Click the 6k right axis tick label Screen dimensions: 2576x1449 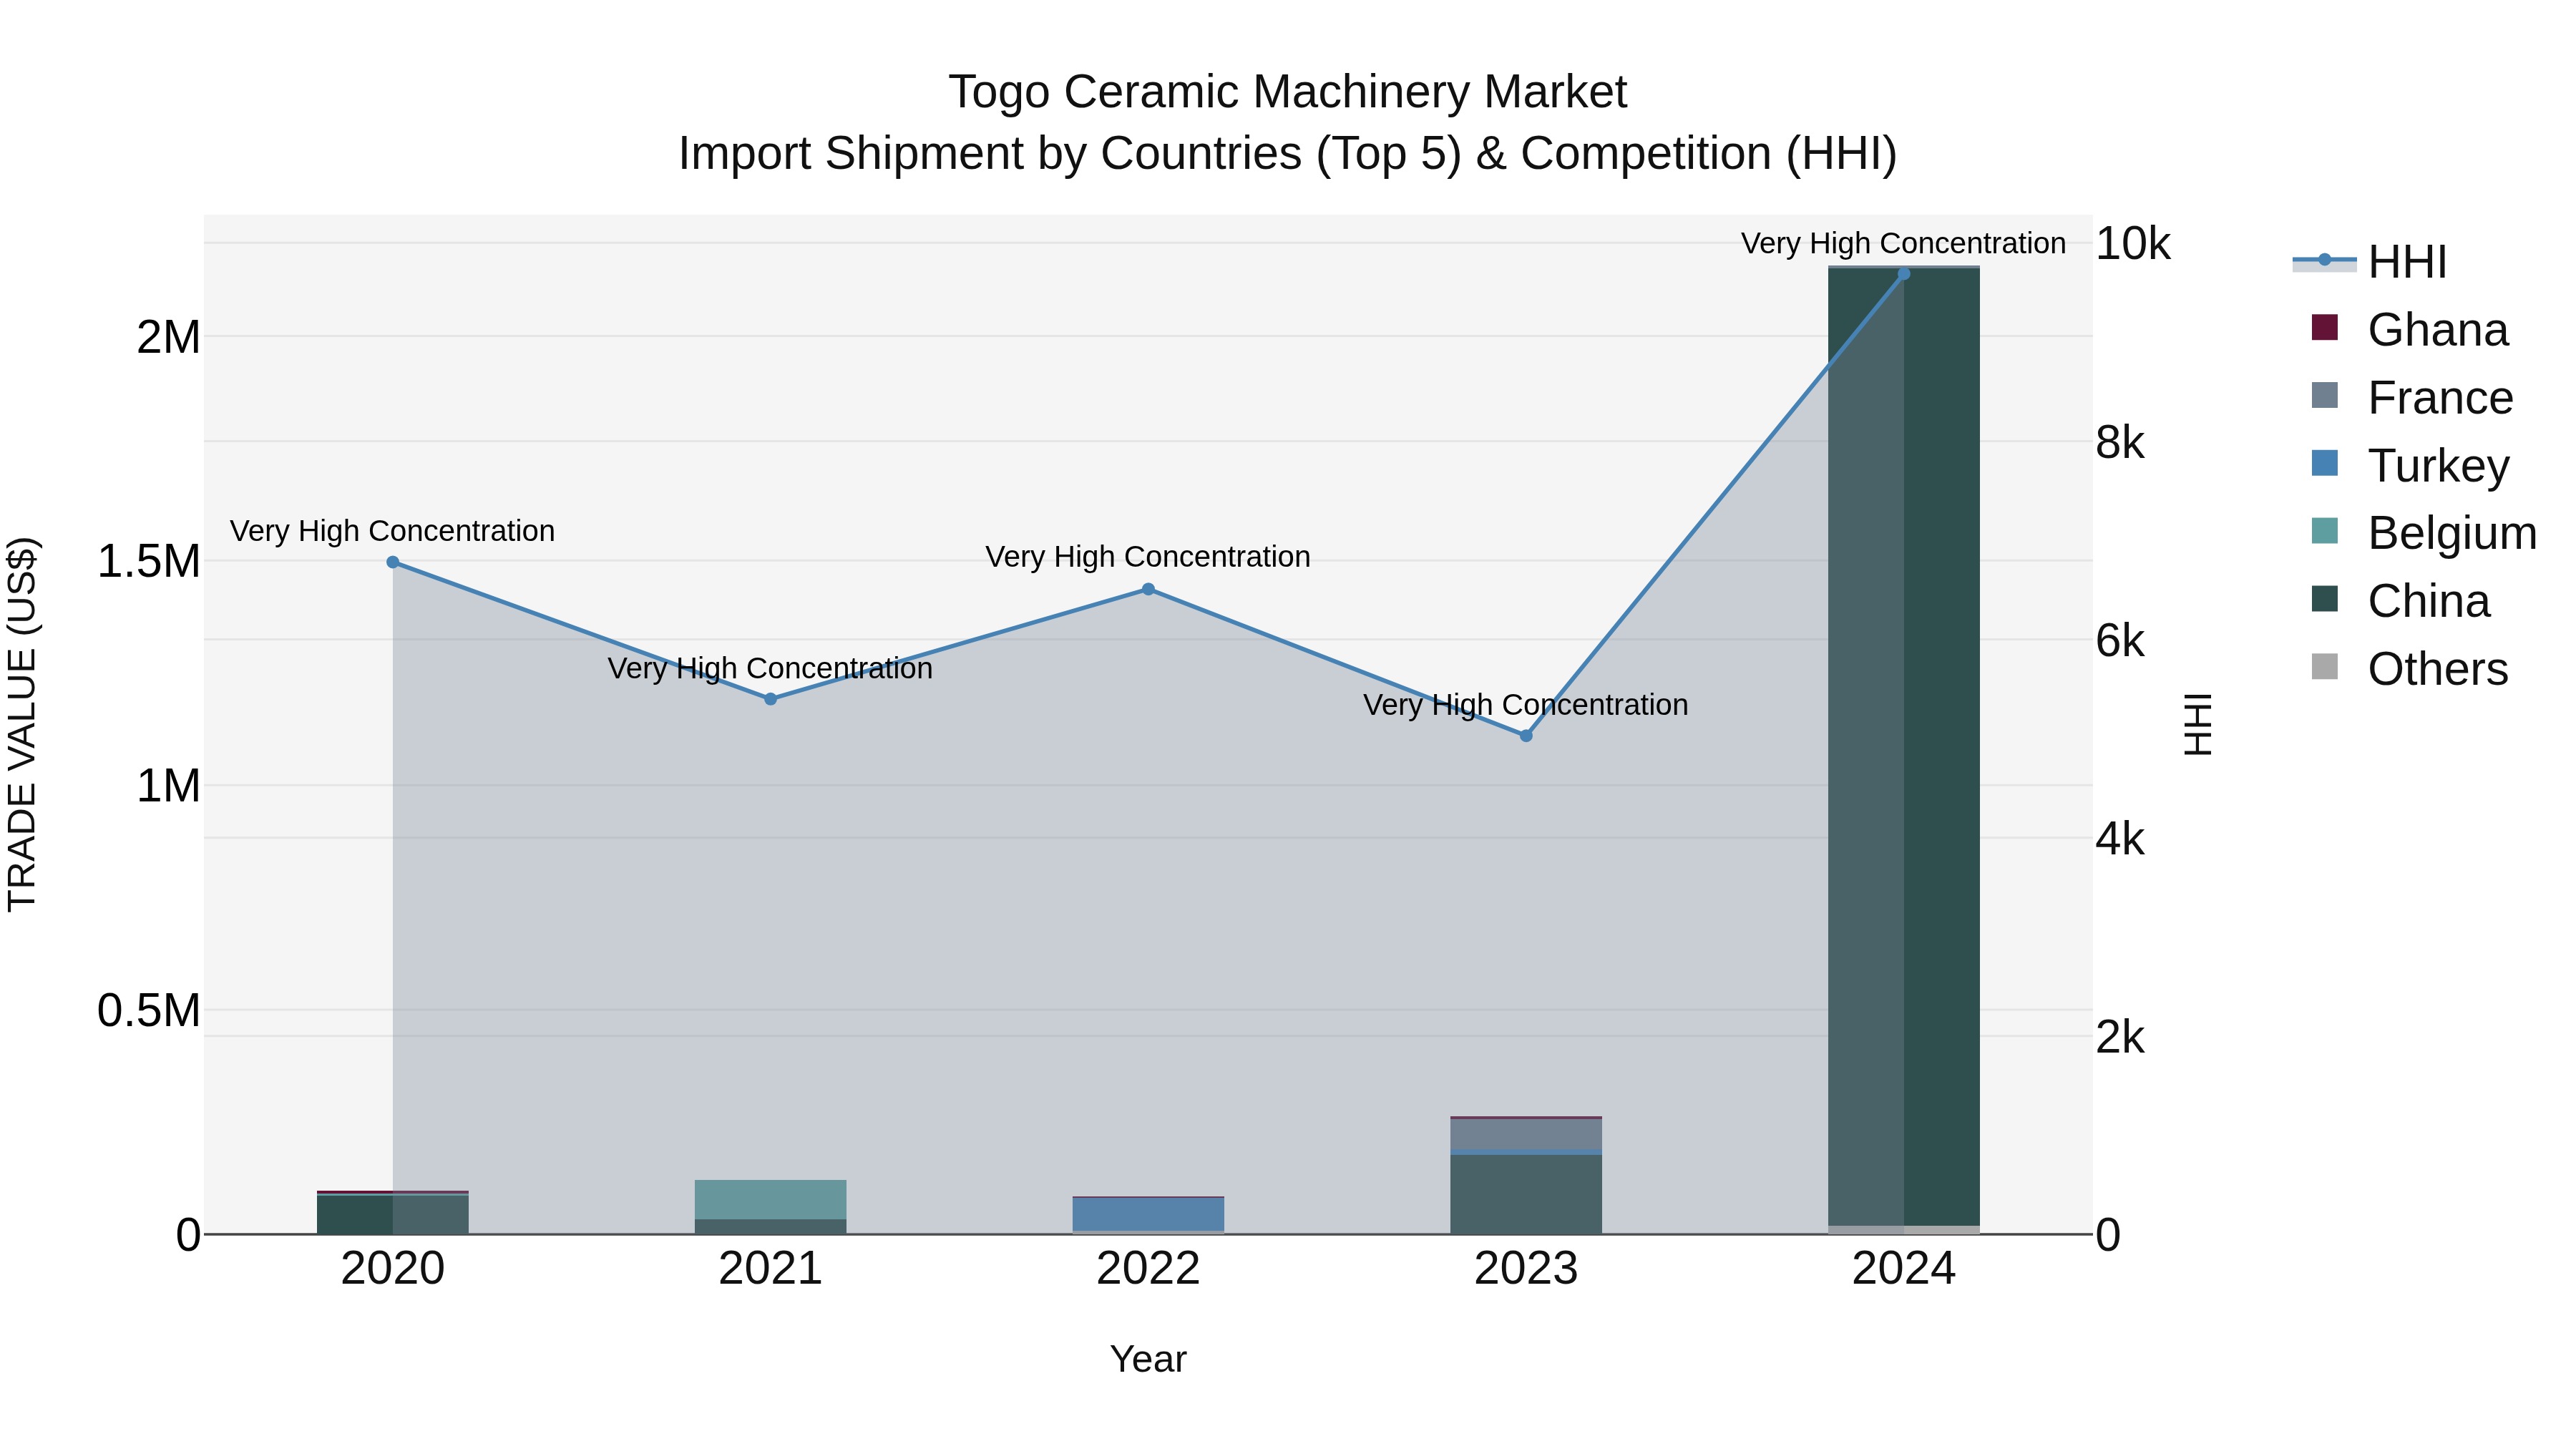point(2120,641)
